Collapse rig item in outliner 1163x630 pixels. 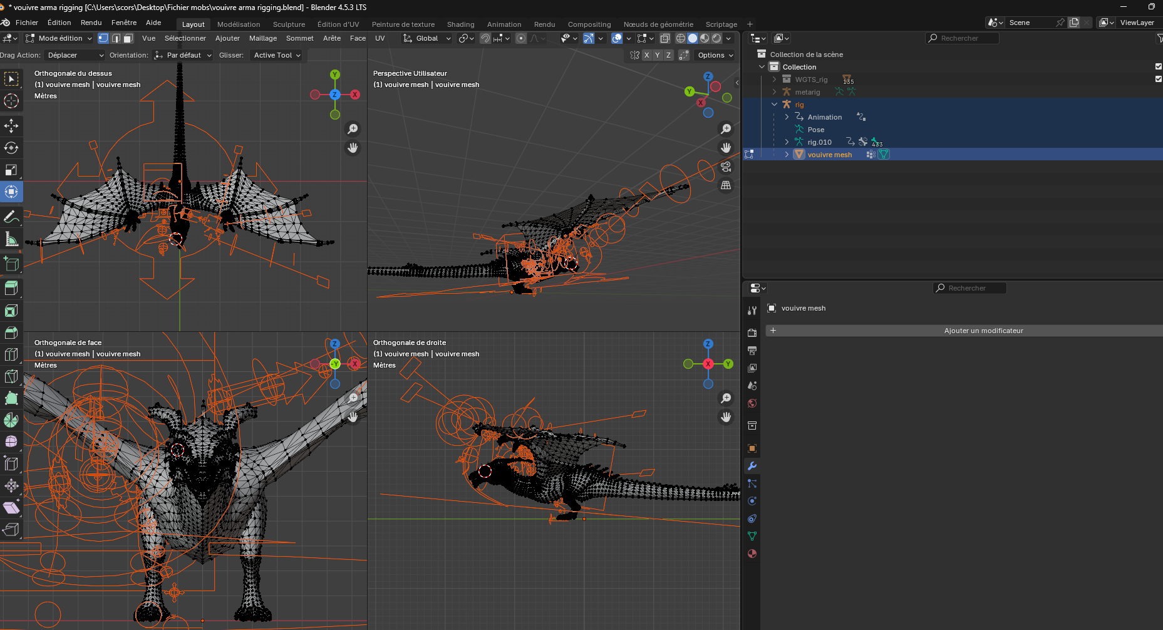(774, 105)
